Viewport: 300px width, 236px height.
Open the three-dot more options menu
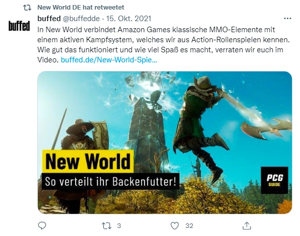pyautogui.click(x=287, y=19)
